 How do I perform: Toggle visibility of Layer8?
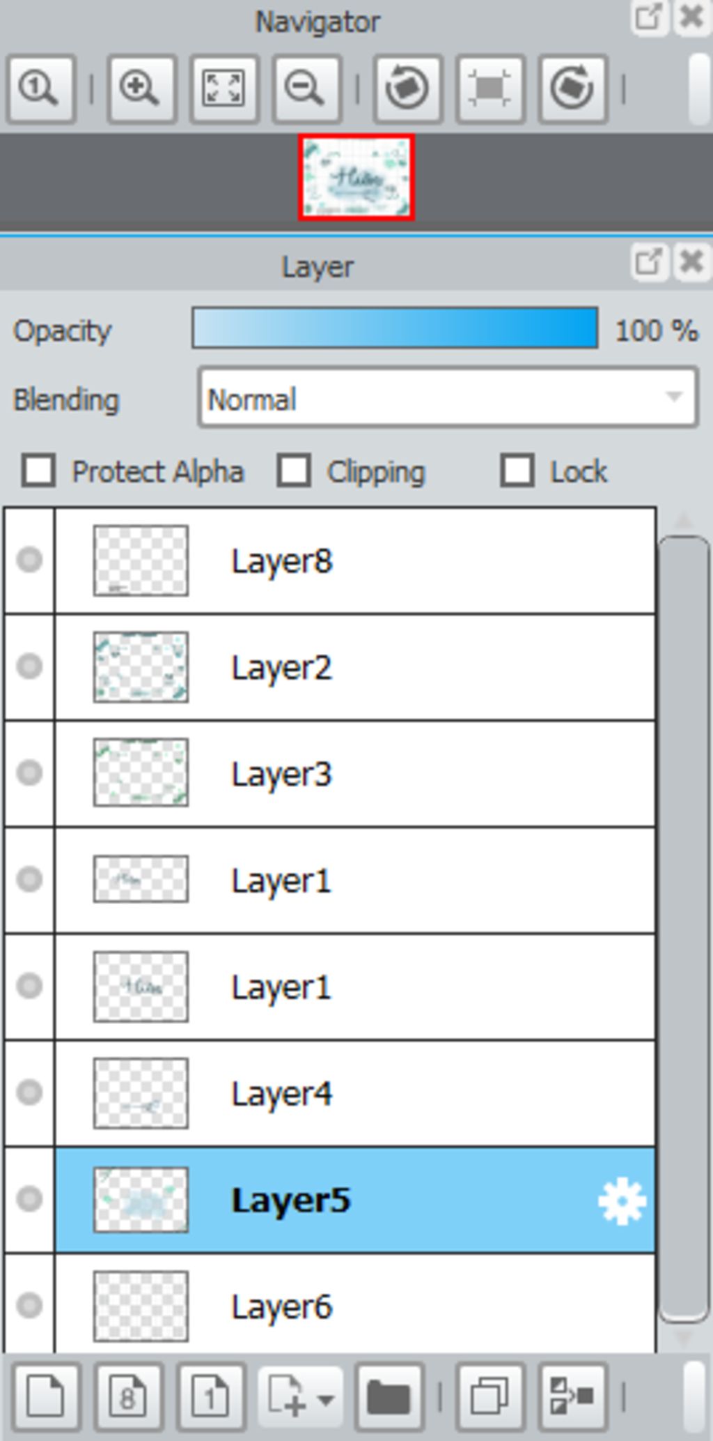pyautogui.click(x=29, y=560)
